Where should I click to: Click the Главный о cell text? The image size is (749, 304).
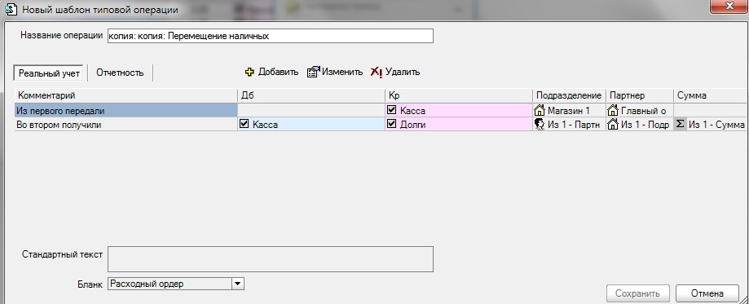[x=643, y=111]
